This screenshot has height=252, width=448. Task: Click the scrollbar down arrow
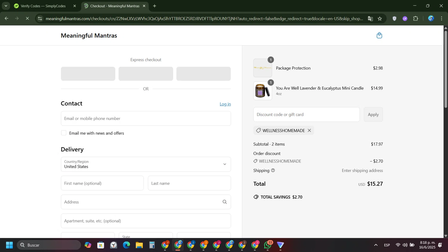[x=446, y=236]
